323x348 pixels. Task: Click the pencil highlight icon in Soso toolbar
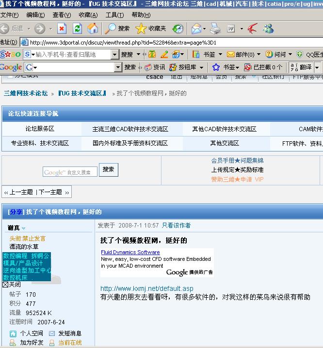click(x=164, y=54)
